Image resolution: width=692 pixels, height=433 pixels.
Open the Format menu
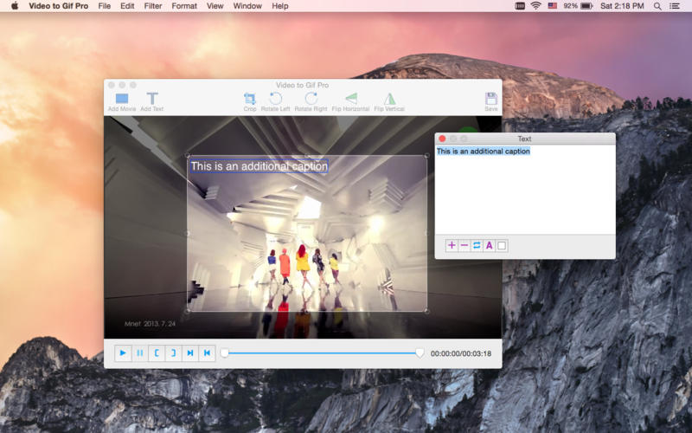(x=184, y=6)
